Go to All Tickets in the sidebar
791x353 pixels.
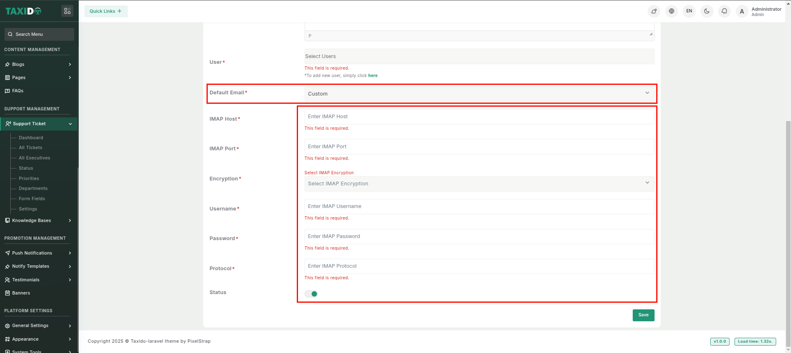coord(31,147)
